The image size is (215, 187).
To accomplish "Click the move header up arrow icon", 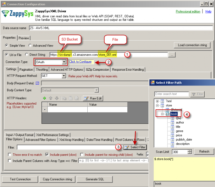I will [x=51, y=98].
